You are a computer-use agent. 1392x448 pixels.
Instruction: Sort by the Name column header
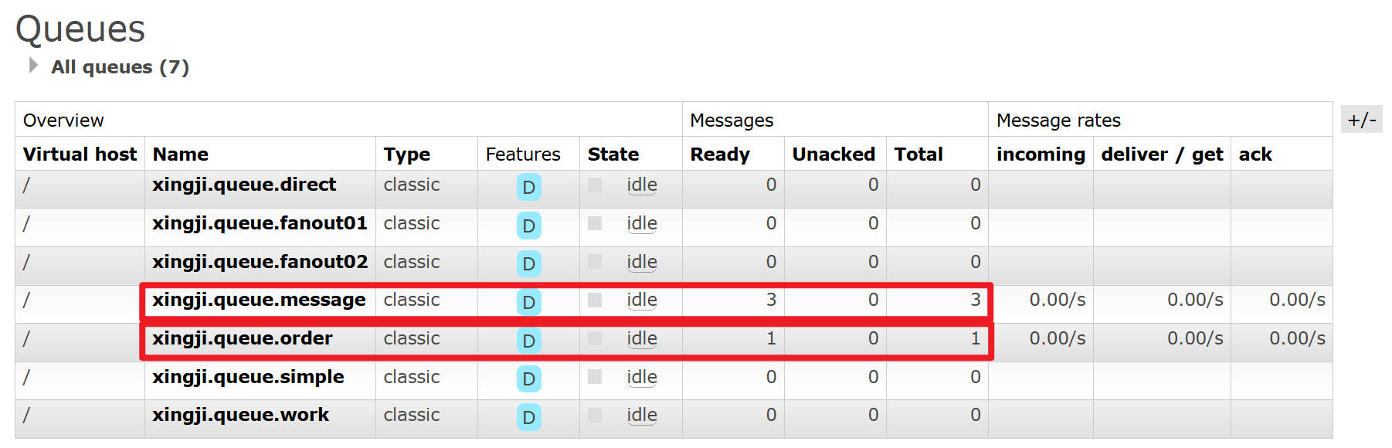181,154
